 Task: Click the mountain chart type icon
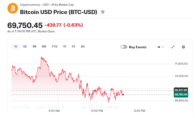pos(159,47)
